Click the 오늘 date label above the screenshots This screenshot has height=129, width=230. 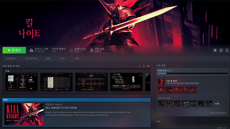(7, 71)
